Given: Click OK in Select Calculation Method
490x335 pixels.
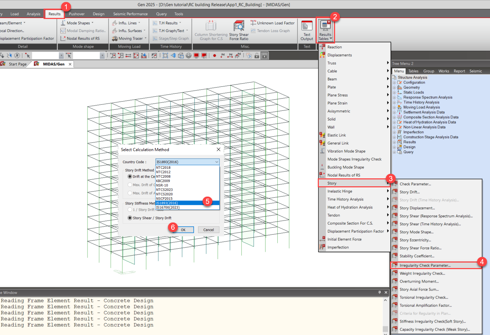Looking at the screenshot, I should (183, 230).
